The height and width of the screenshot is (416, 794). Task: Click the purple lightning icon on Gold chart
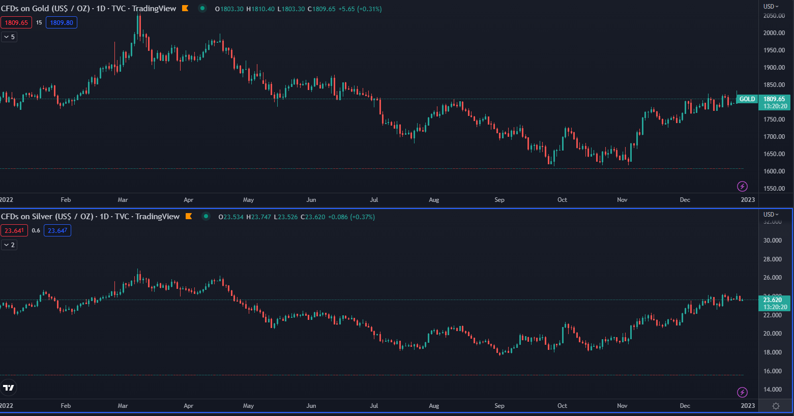[x=742, y=186]
